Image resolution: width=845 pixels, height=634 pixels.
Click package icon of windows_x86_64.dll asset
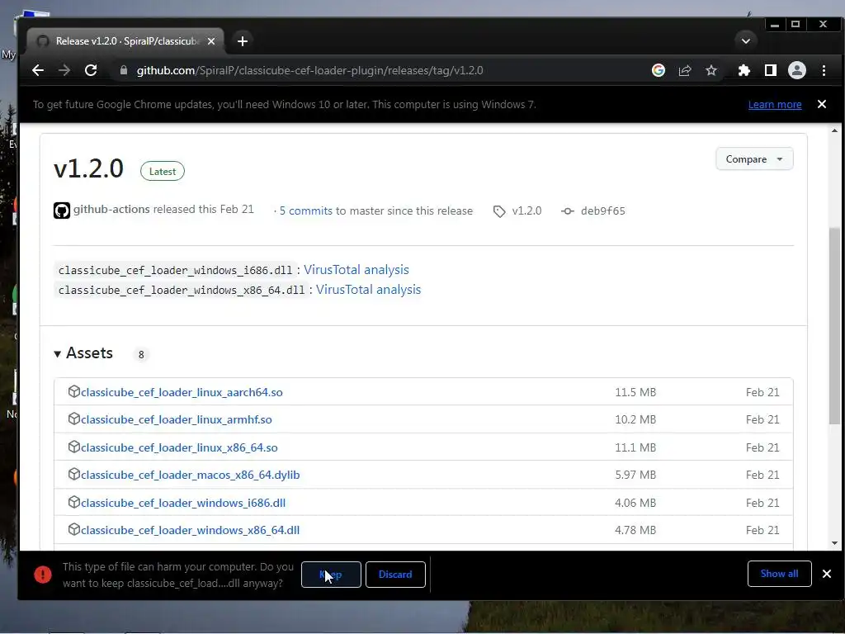74,529
